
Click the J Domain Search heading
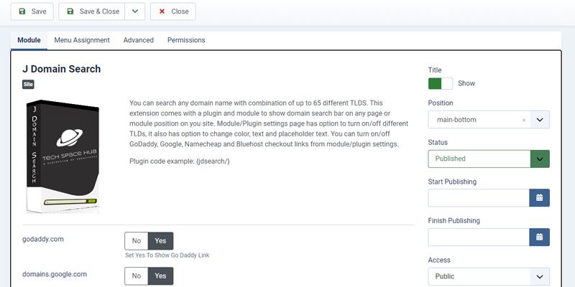[62, 69]
